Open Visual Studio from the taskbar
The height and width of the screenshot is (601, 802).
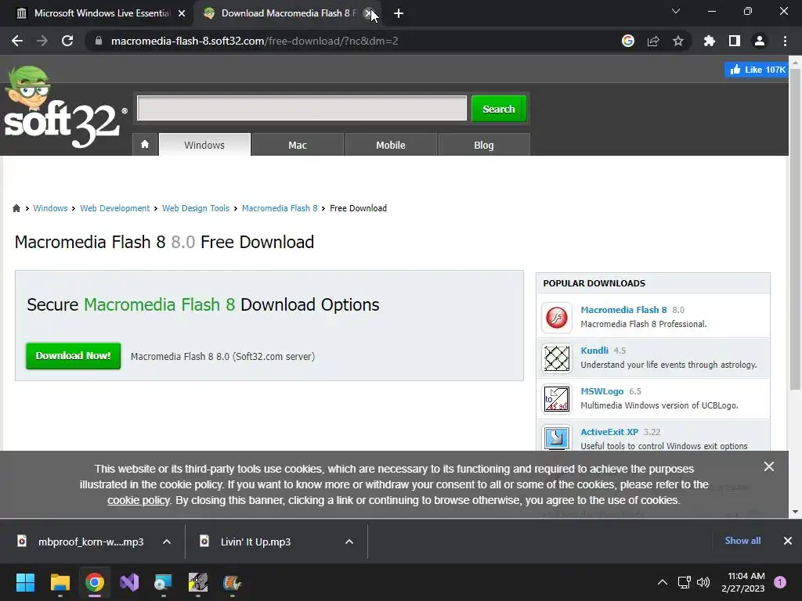(x=129, y=582)
